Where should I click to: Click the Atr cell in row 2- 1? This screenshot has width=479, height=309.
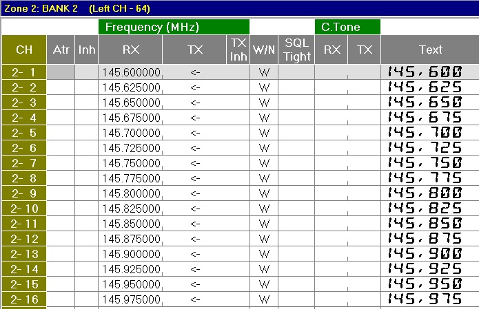[61, 72]
